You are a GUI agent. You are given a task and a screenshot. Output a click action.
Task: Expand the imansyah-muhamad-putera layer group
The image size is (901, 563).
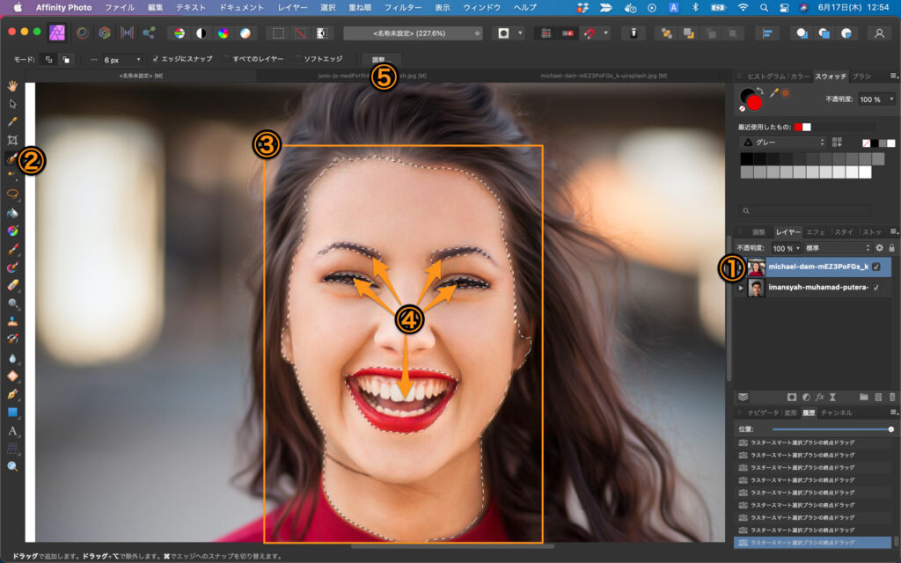741,288
